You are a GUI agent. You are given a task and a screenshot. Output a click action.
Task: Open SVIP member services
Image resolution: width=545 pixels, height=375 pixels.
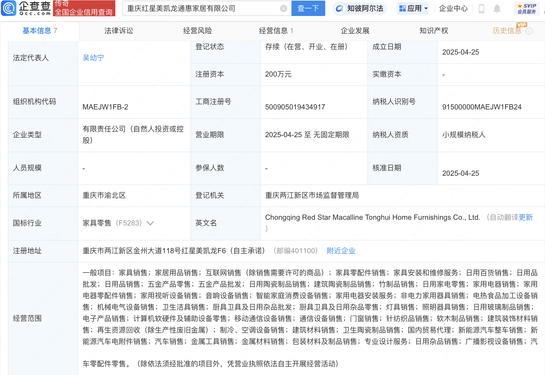point(527,8)
